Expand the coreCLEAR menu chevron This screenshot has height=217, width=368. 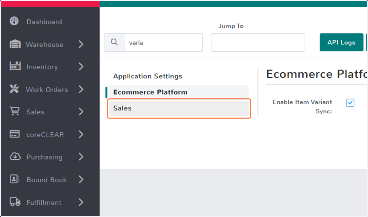(81, 134)
